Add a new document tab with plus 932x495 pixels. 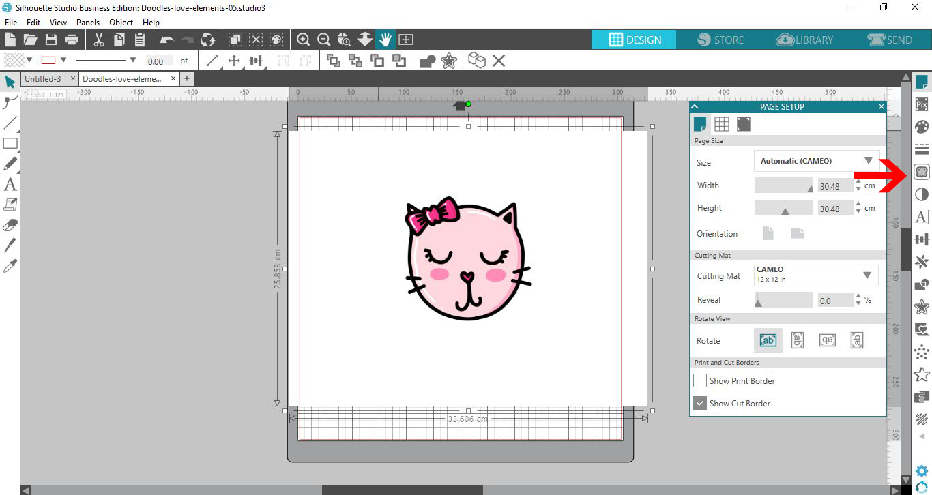tap(187, 79)
